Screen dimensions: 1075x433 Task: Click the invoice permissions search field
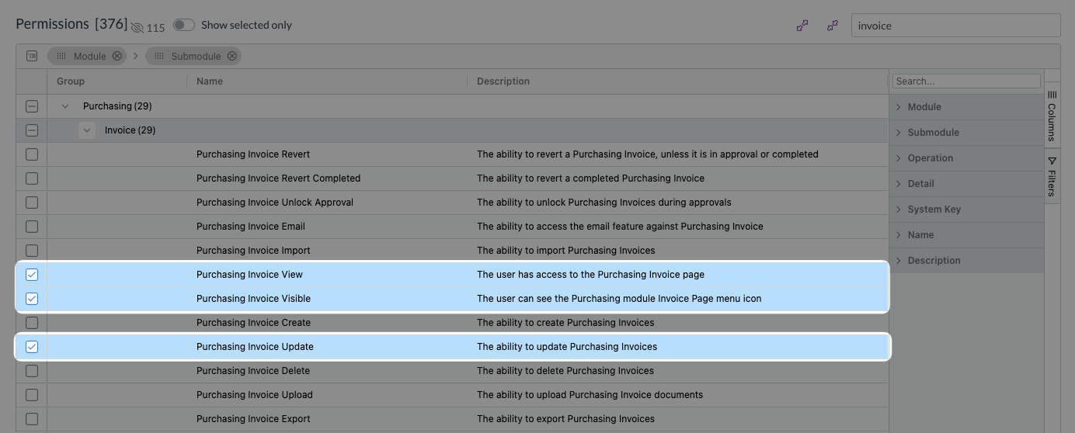(956, 26)
